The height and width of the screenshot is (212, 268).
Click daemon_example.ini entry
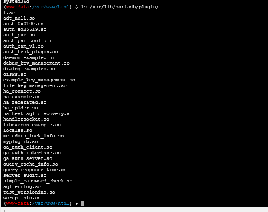pyautogui.click(x=29, y=58)
